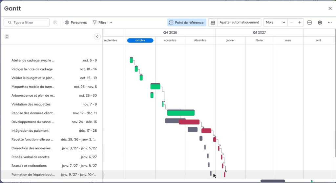Select the Rédiger la note de cadrage row
Viewport: 336px width, 183px height.
coord(52,69)
